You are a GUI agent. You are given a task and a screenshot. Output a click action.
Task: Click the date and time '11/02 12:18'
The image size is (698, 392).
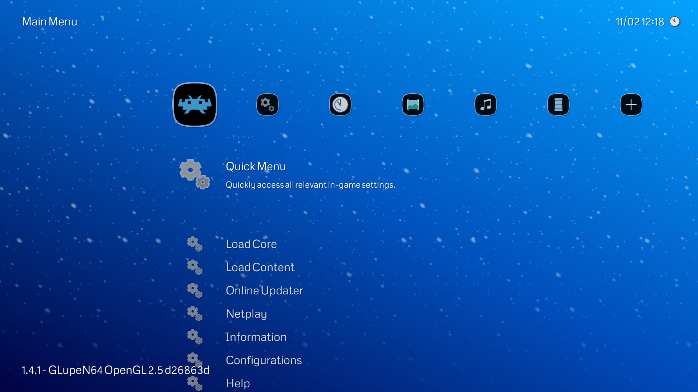tap(640, 22)
